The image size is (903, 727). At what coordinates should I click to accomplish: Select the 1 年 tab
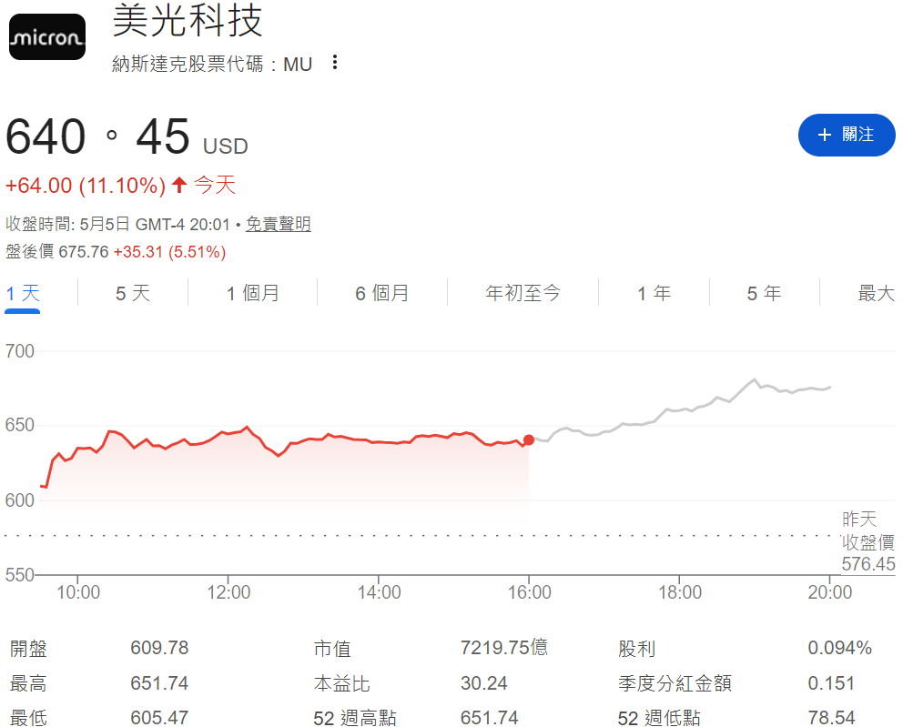pyautogui.click(x=654, y=294)
